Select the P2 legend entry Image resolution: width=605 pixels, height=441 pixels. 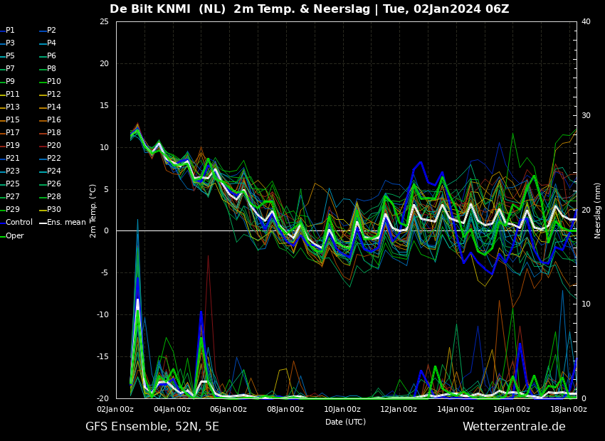pos(51,31)
